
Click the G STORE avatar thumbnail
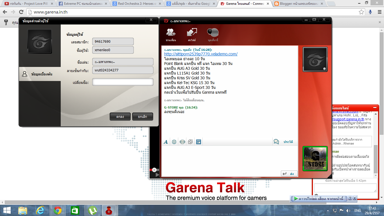click(x=315, y=158)
